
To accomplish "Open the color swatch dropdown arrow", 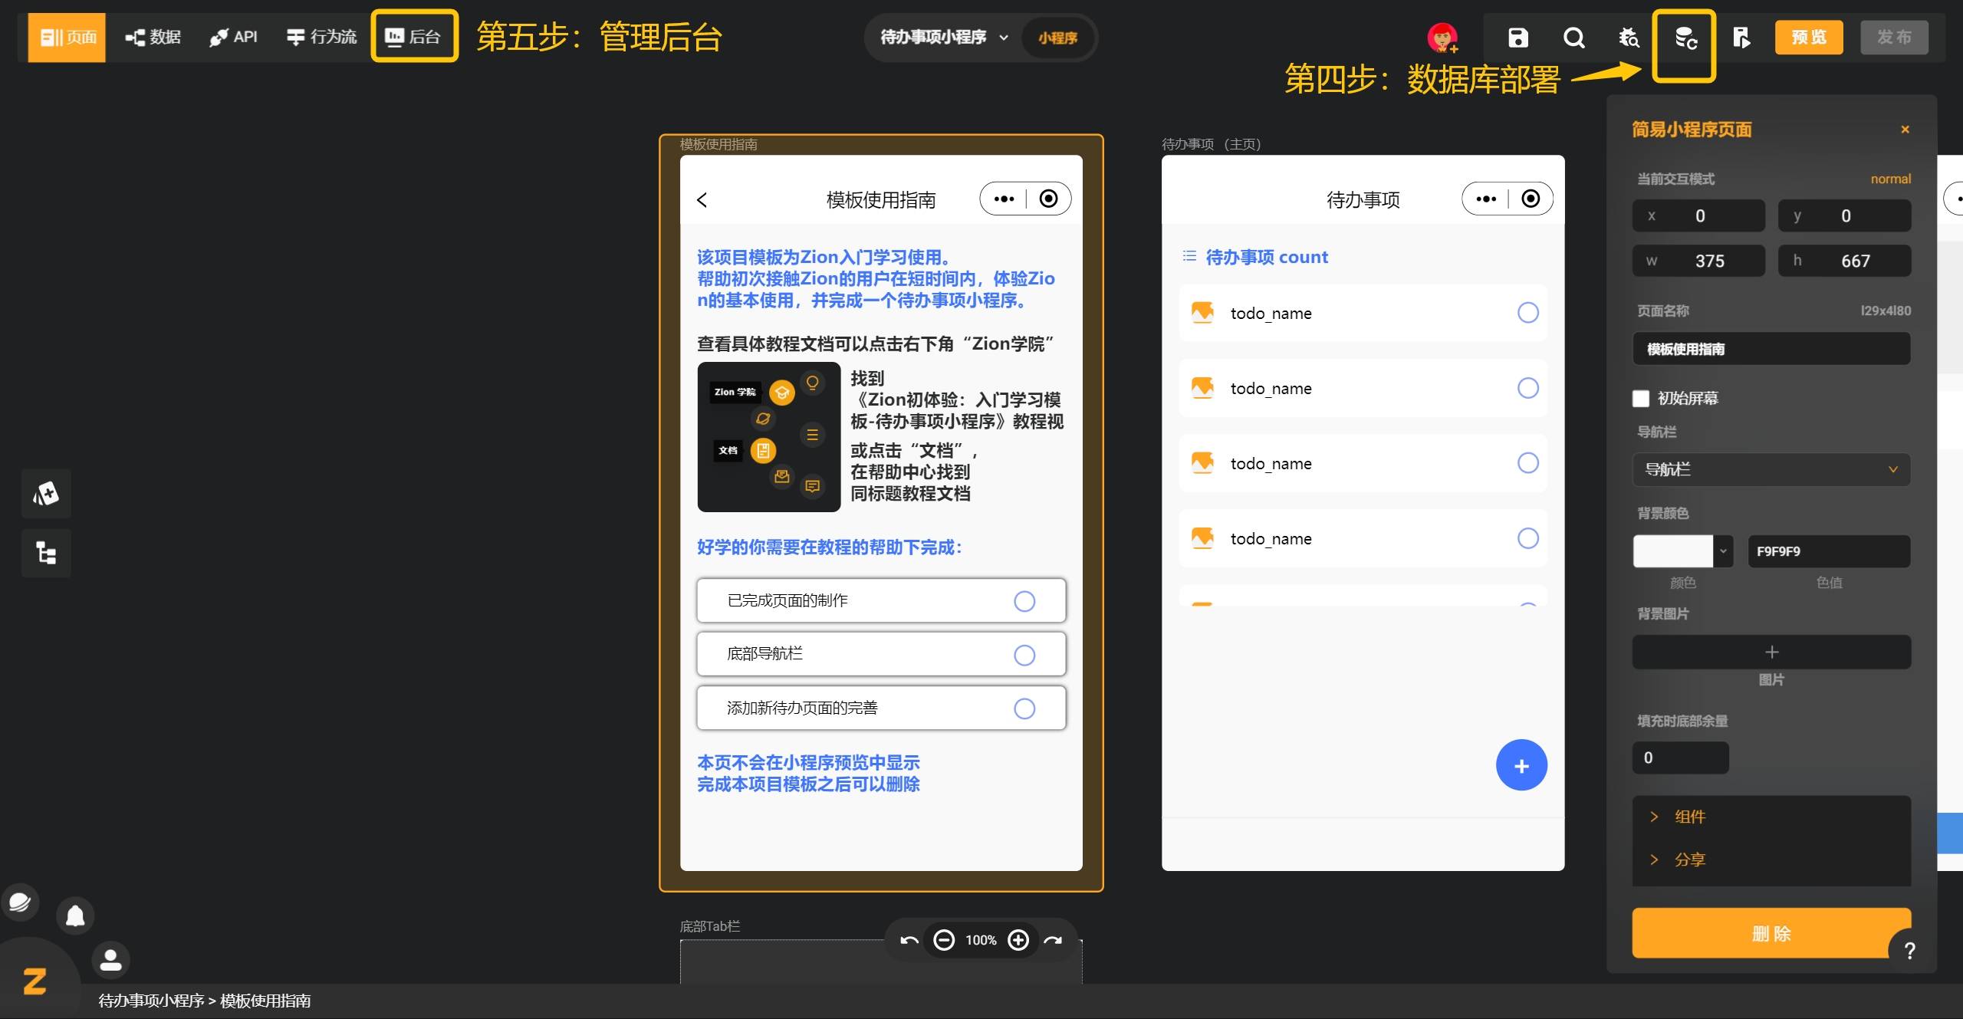I will (x=1723, y=551).
